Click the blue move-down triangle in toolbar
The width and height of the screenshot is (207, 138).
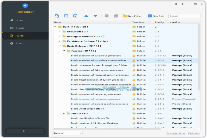coord(95,16)
